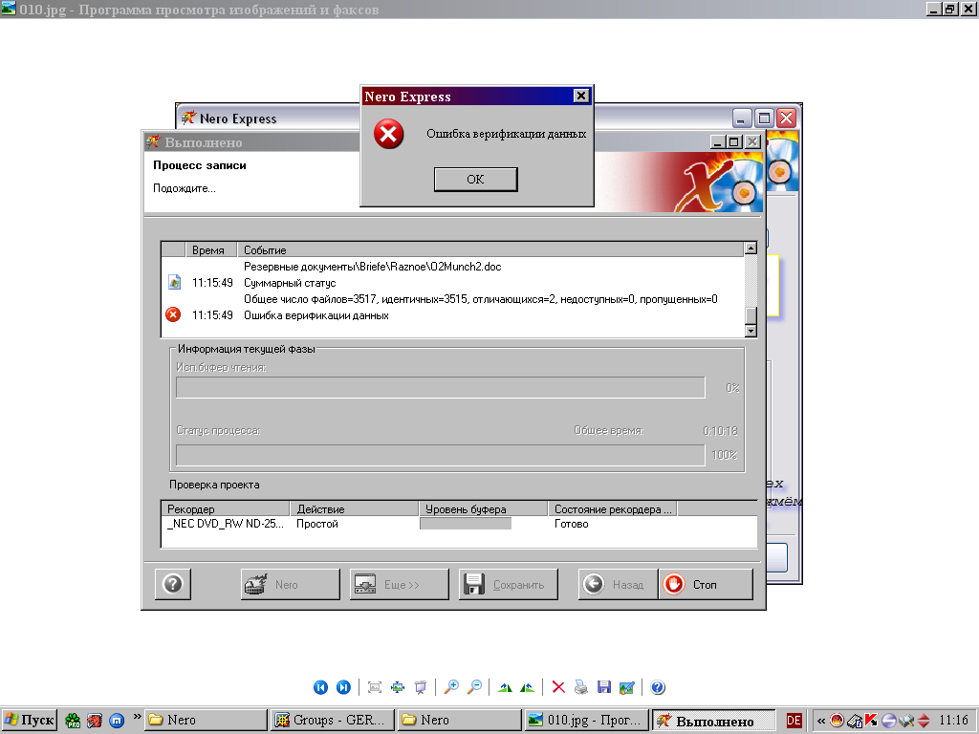
Task: Click the Kaspersky K tray icon
Action: tap(870, 721)
